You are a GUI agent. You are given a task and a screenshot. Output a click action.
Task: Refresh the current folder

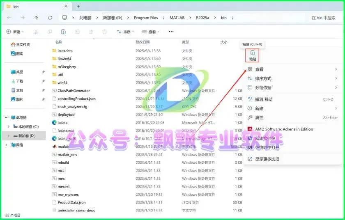50,18
